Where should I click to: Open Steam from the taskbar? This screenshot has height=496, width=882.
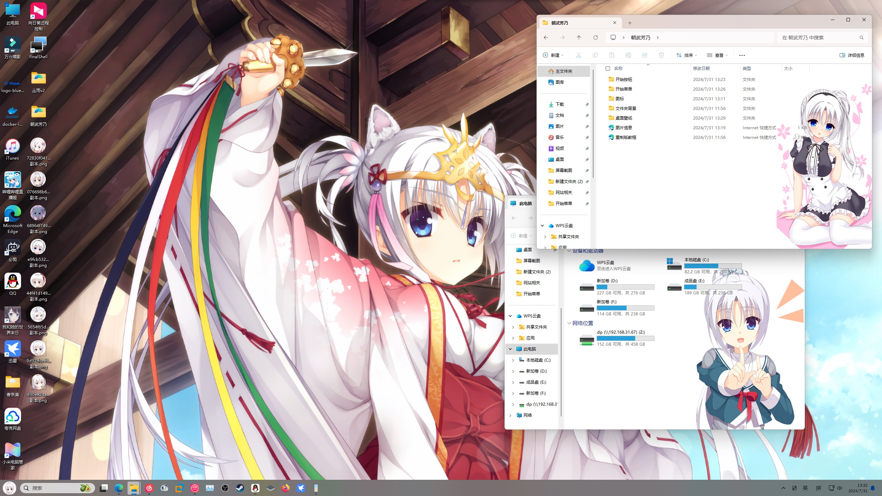(x=240, y=488)
